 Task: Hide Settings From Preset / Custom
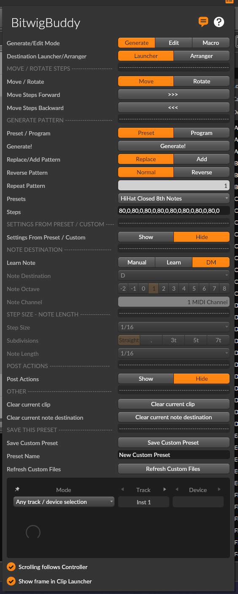[x=202, y=237]
